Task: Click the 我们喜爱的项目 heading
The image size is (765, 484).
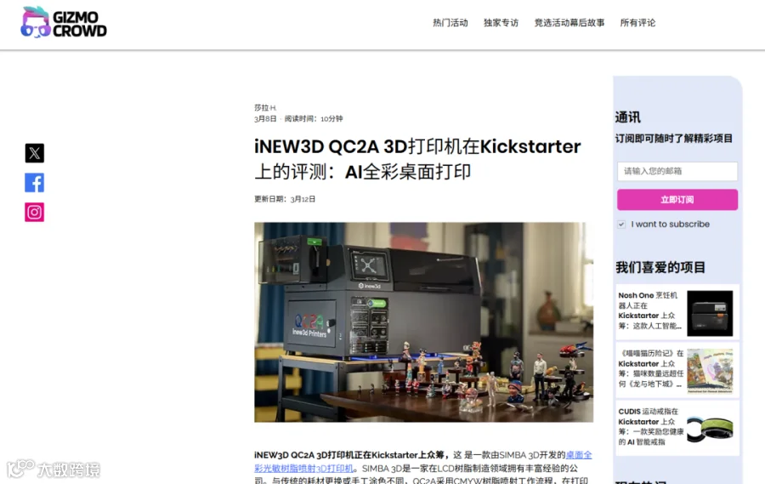Action: [660, 267]
